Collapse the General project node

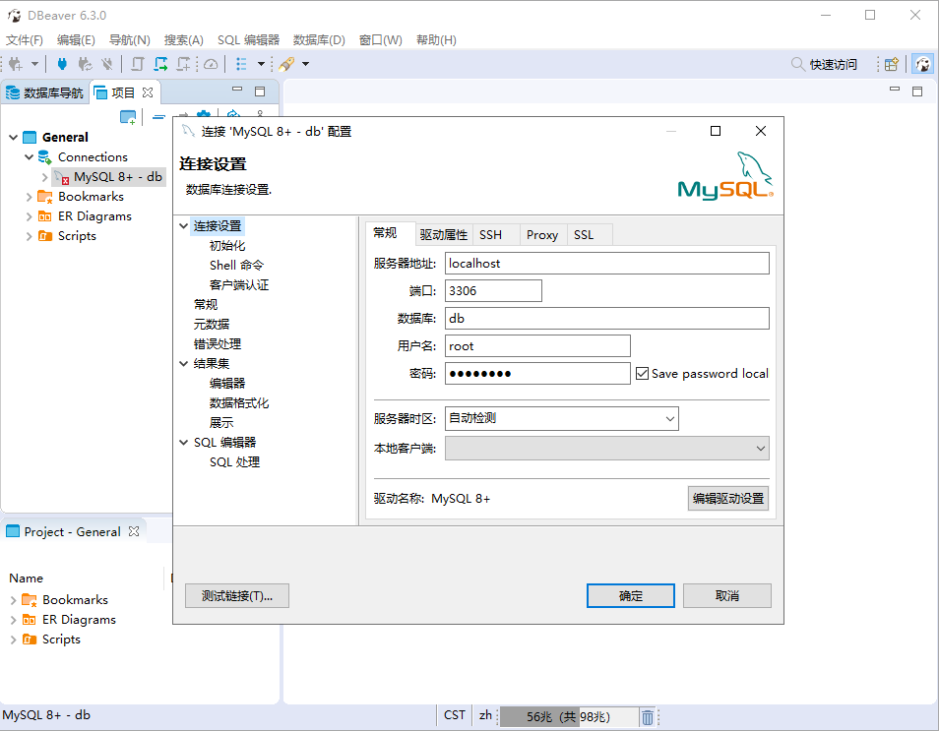tap(13, 137)
